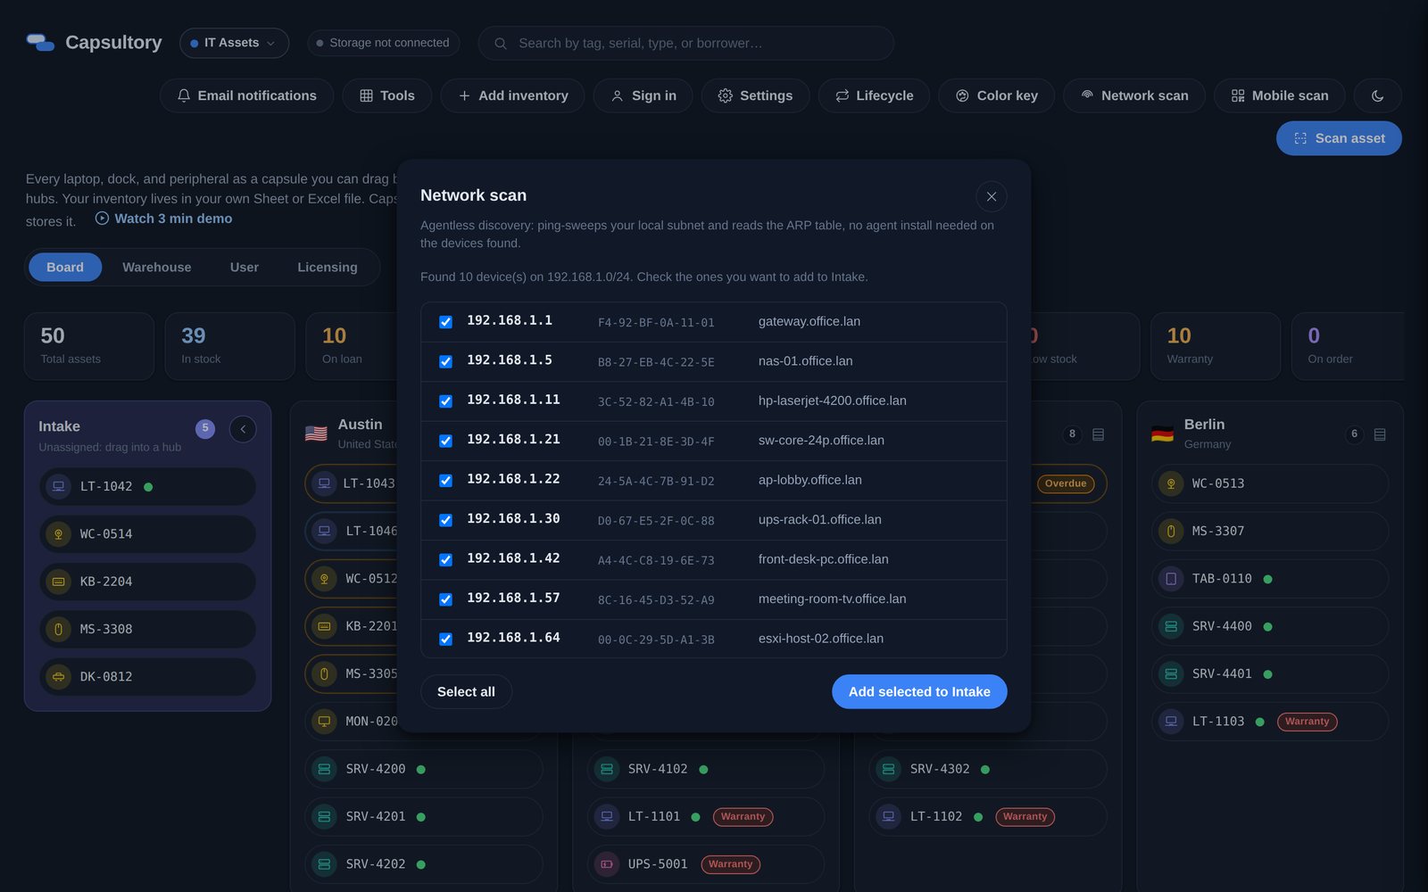Open the Tools menu
1428x892 pixels.
[386, 95]
